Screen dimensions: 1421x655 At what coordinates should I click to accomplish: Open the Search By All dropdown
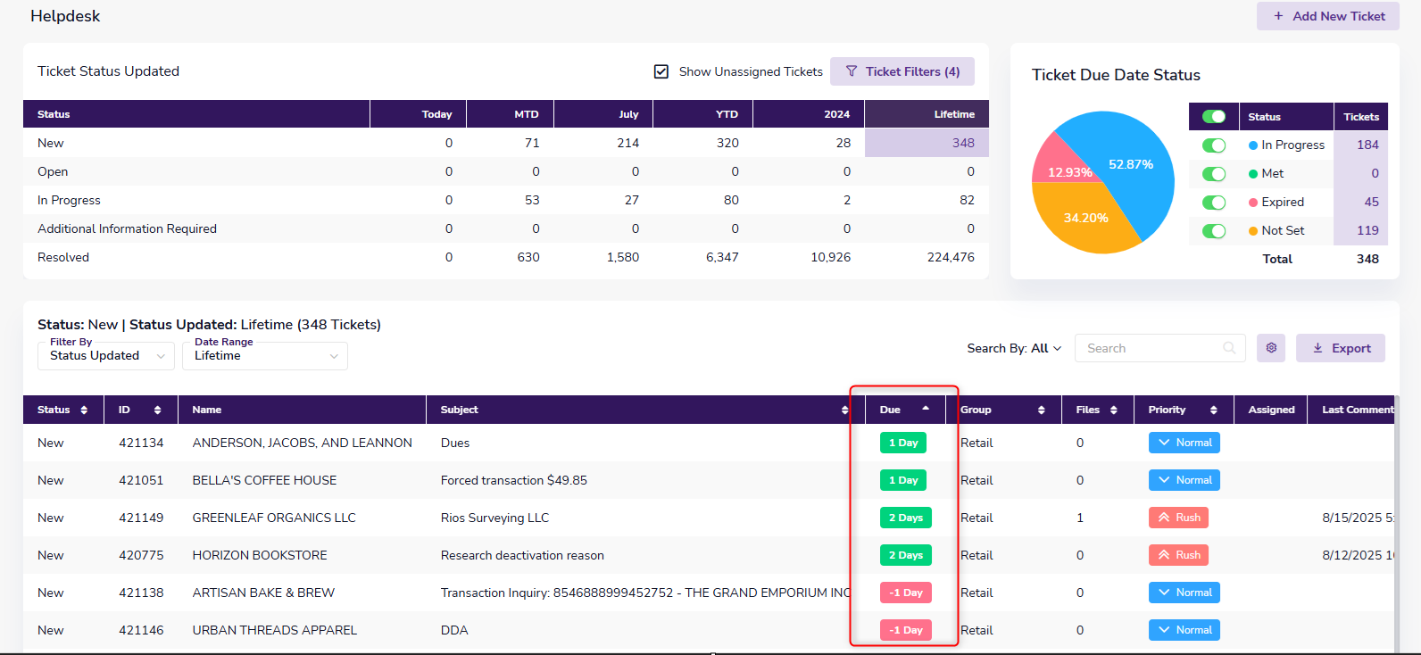[1014, 348]
